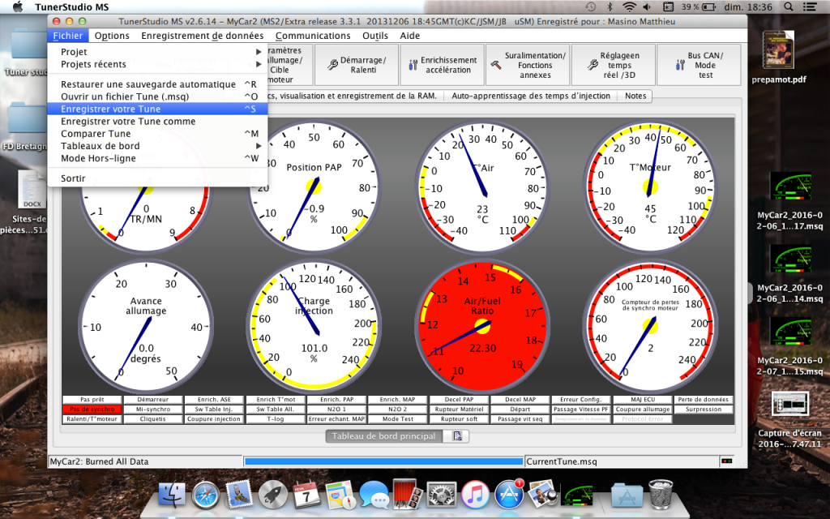Open the Aide menu
This screenshot has width=830, height=519.
click(409, 36)
